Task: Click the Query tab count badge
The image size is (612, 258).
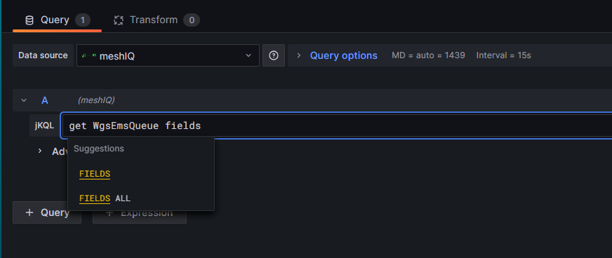Action: point(83,20)
